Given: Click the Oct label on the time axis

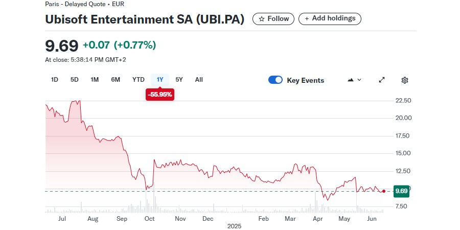Looking at the screenshot, I should pos(150,219).
